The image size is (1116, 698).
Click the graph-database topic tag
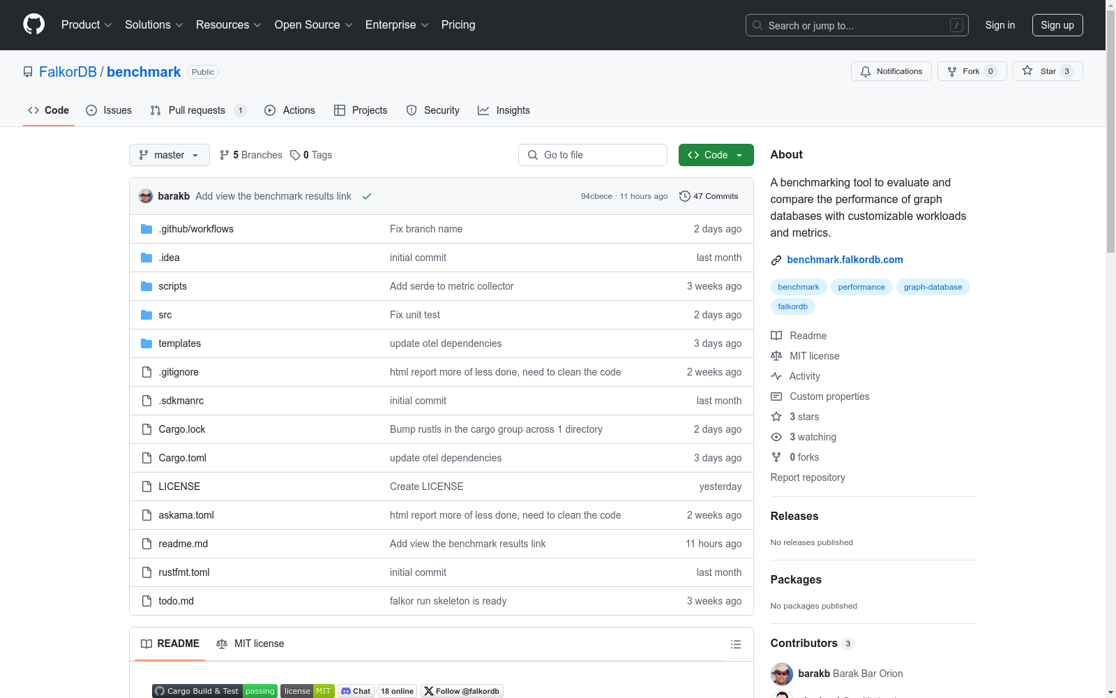coord(933,287)
